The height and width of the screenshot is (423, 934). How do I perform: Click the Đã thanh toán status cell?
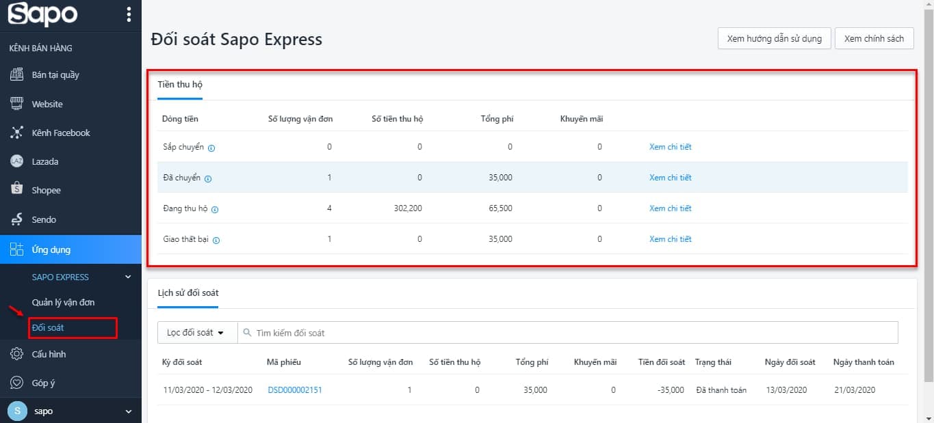click(x=721, y=390)
